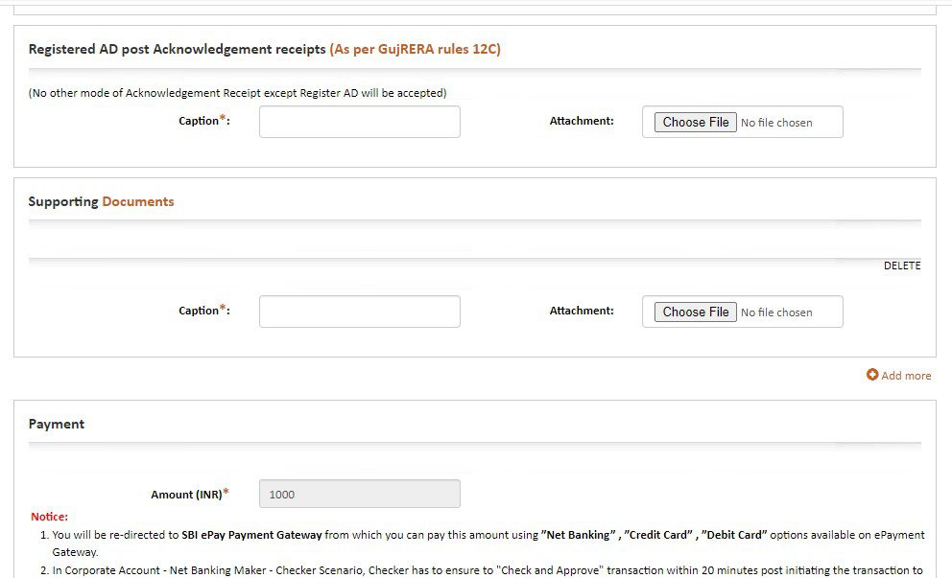Click the Registered AD post Acknowledgement heading

(177, 49)
